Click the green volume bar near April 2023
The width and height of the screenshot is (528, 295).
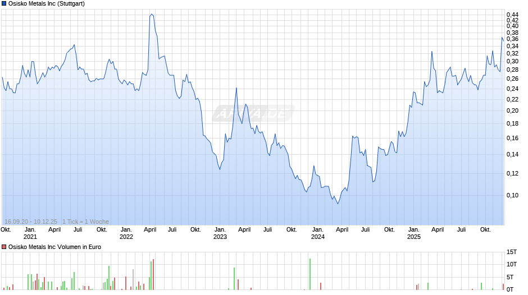pyautogui.click(x=234, y=279)
